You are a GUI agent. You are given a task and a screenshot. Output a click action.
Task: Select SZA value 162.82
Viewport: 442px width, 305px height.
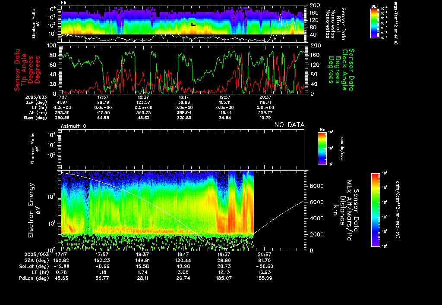[x=61, y=260]
